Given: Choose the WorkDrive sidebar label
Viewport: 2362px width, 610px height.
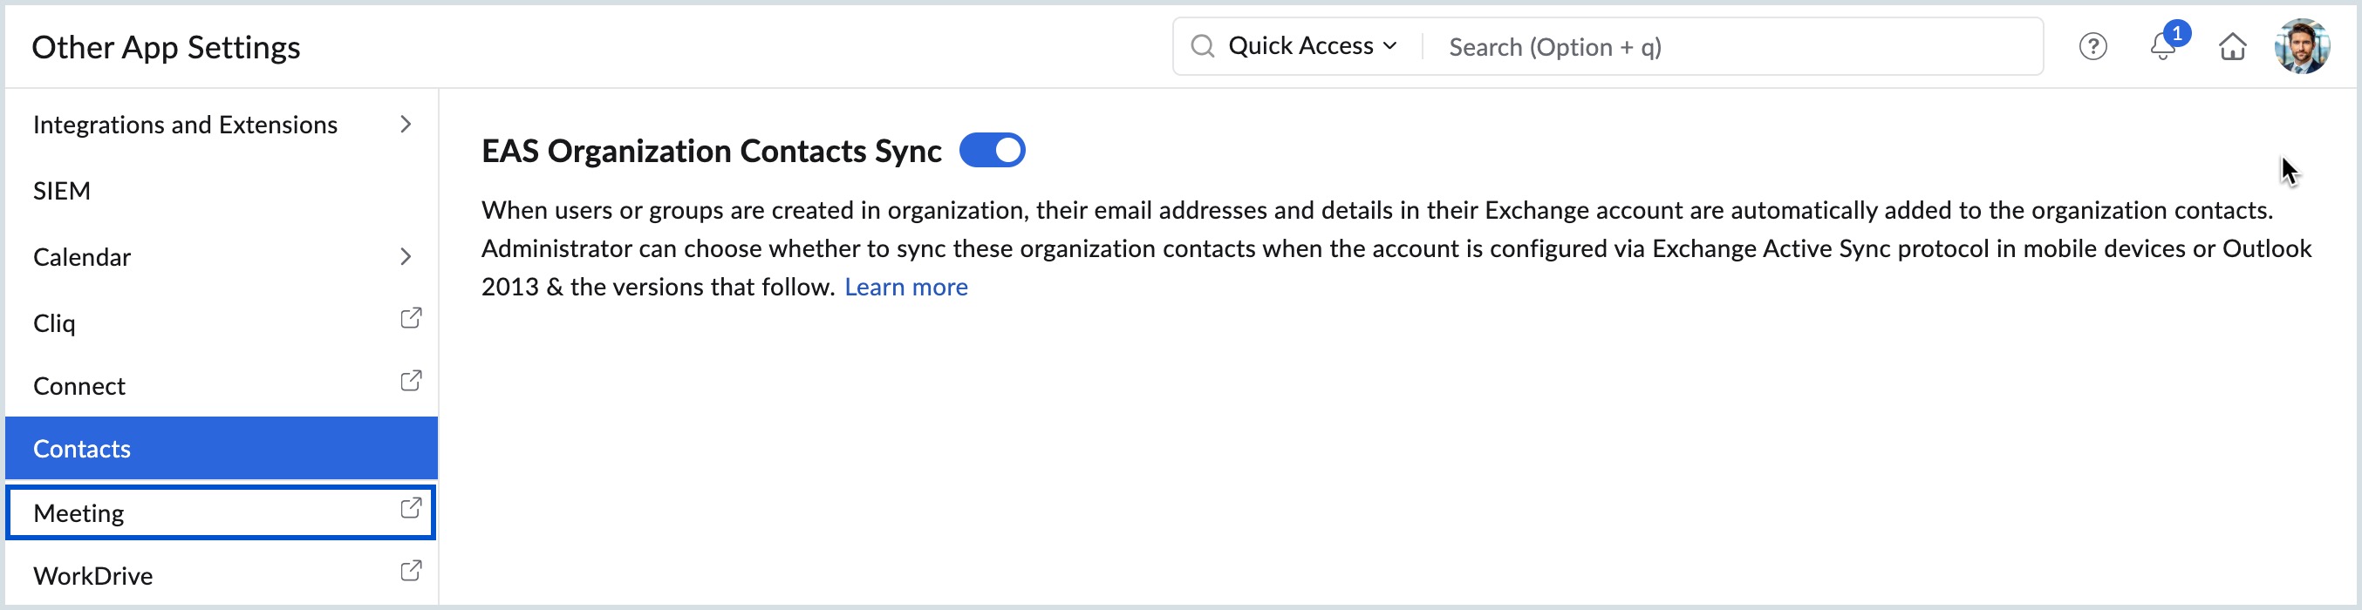Looking at the screenshot, I should (93, 576).
